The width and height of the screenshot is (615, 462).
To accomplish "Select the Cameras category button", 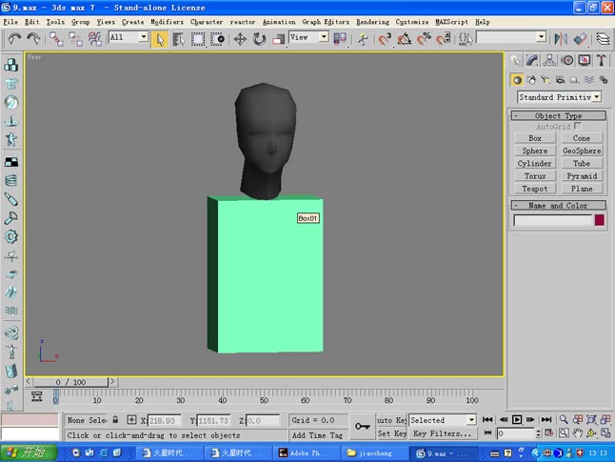I will [x=560, y=80].
